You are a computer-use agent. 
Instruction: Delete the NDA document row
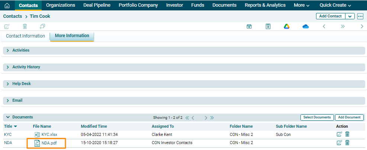347,143
